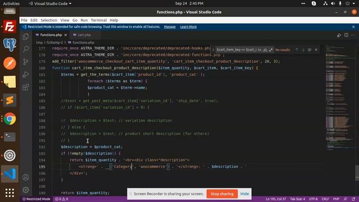Open Google Chrome from the dock
Viewport: 359px width, 202px height.
click(10, 118)
